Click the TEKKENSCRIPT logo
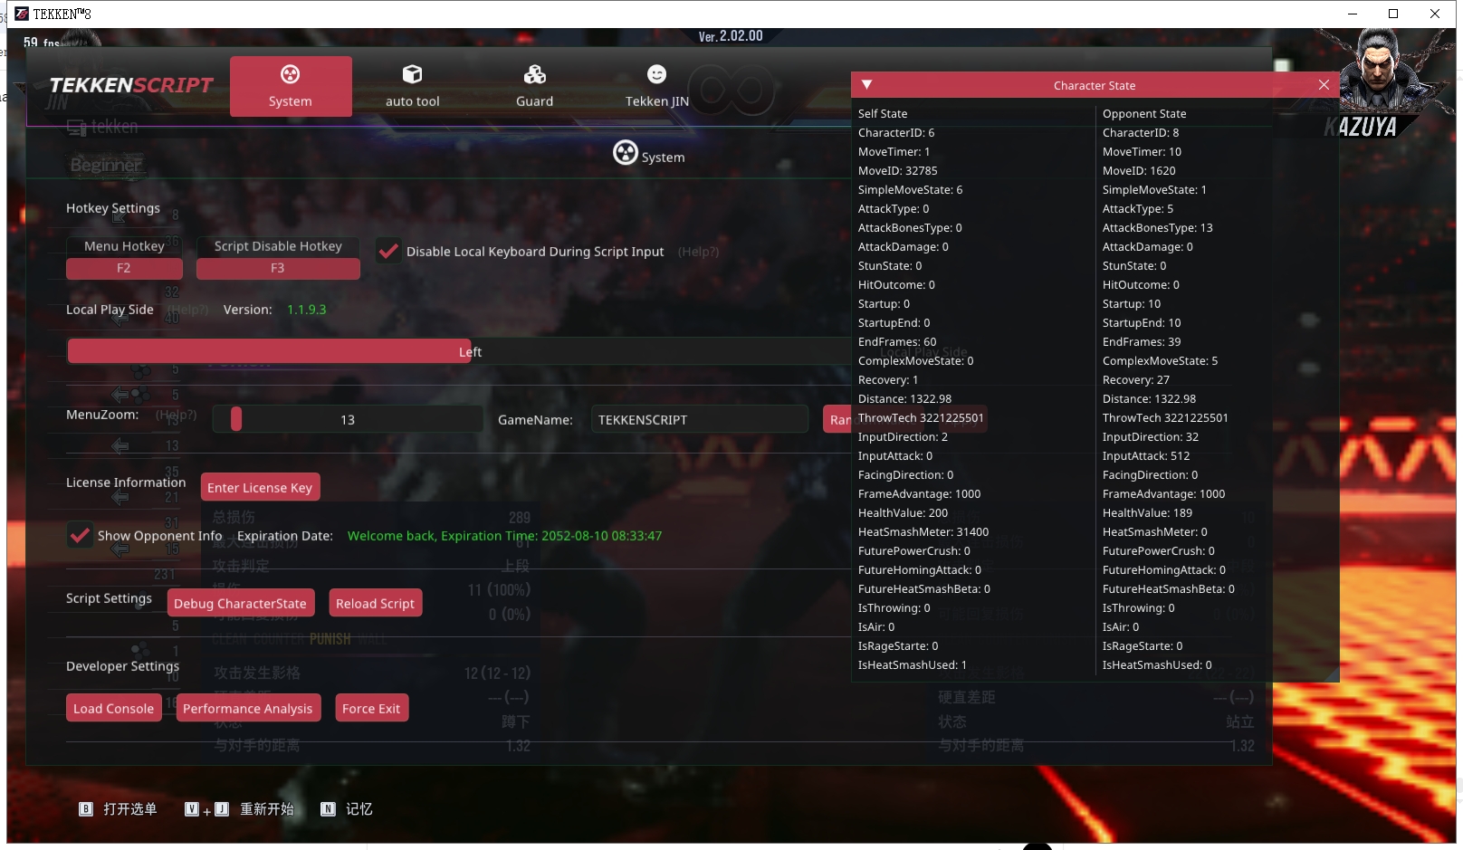This screenshot has width=1463, height=850. click(131, 85)
